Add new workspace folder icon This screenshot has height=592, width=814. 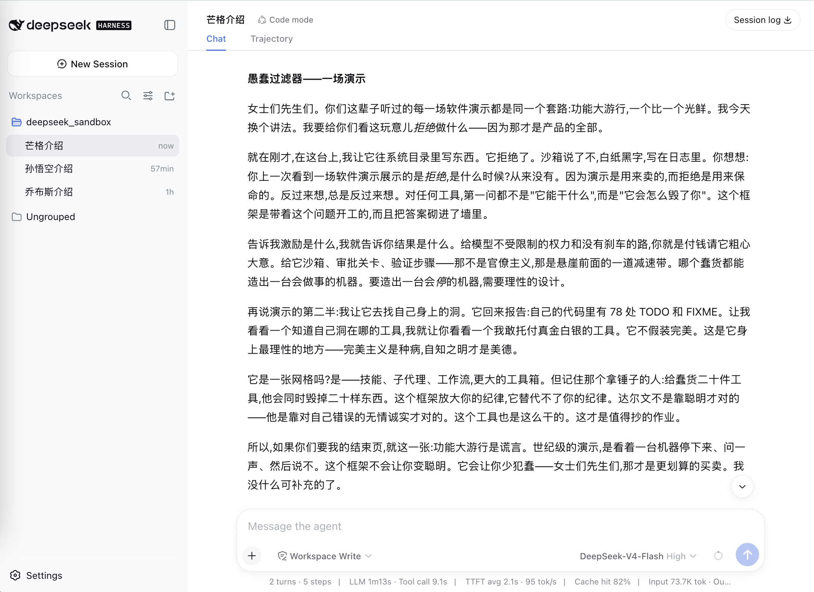pos(170,96)
